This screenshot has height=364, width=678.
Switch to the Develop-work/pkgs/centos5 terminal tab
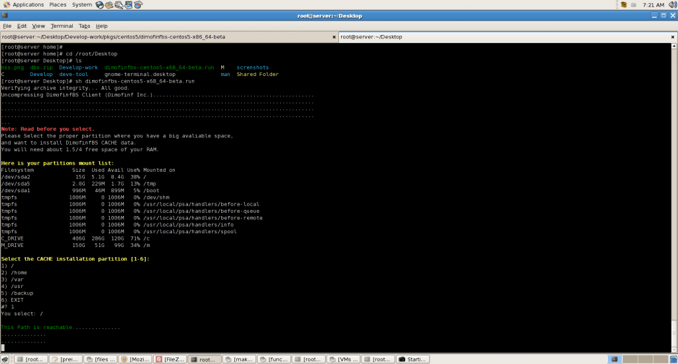169,37
